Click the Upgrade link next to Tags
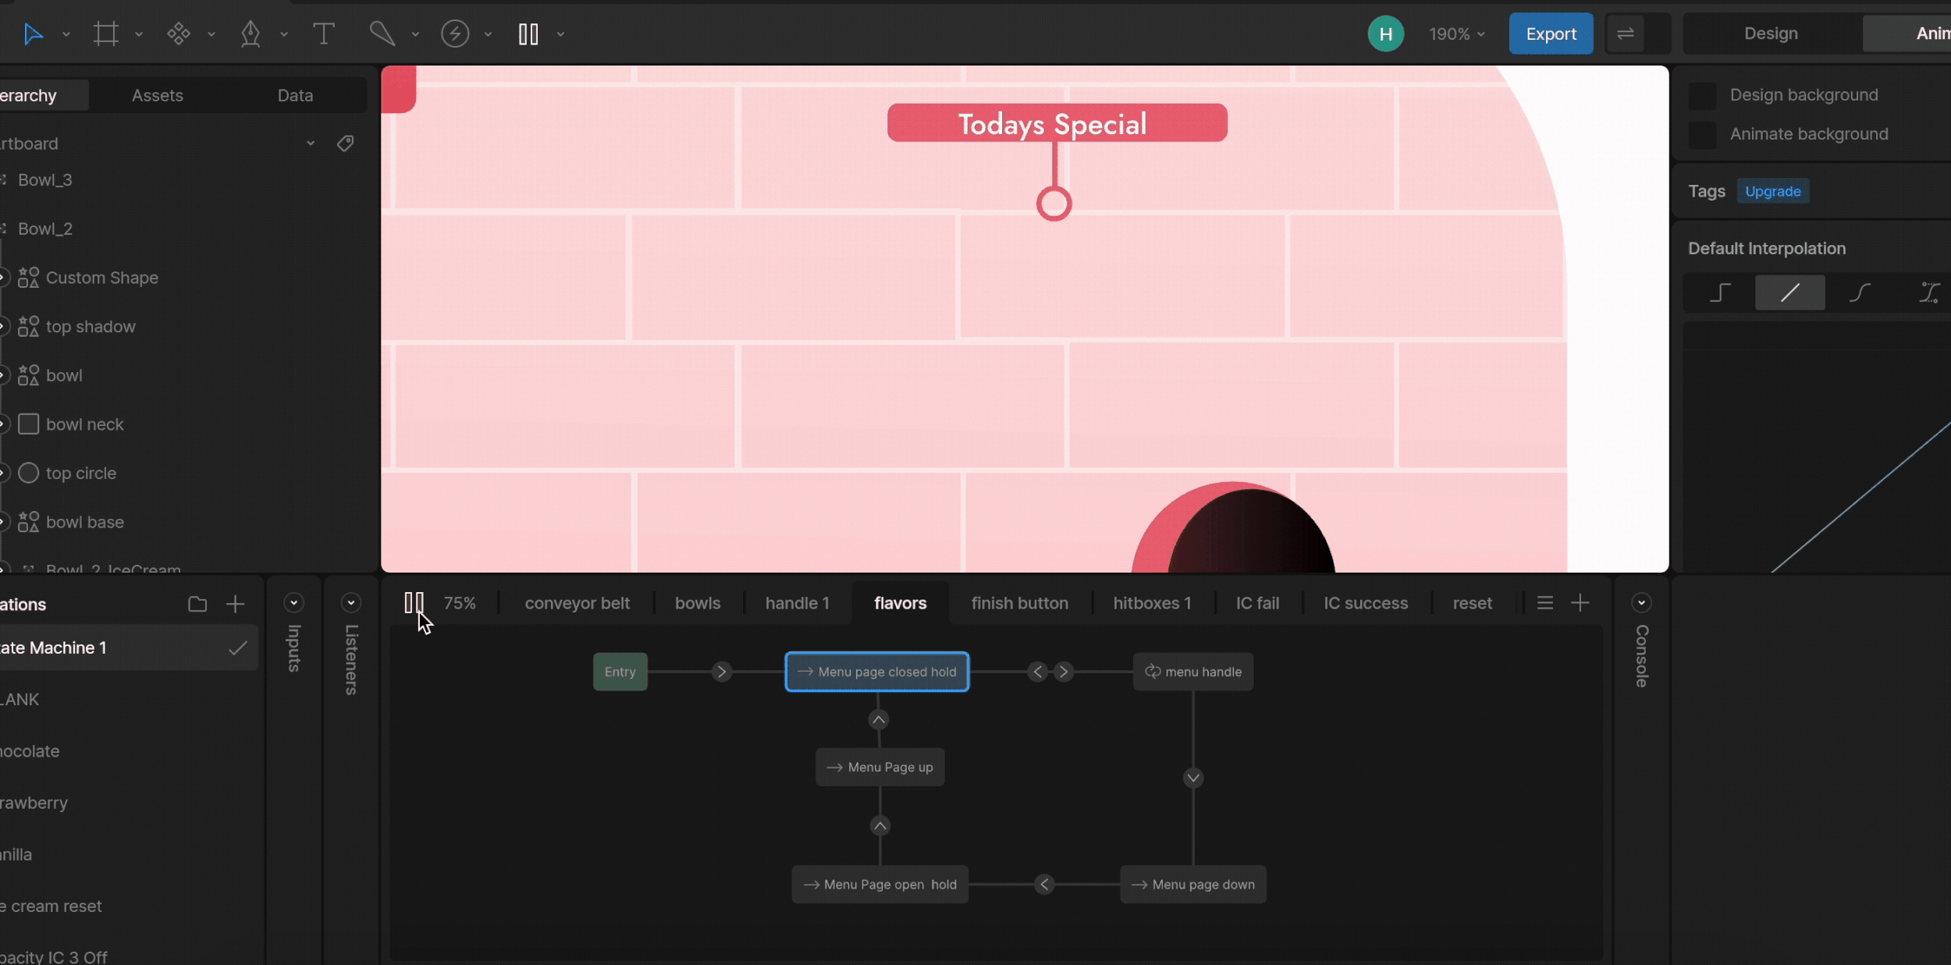The height and width of the screenshot is (965, 1951). tap(1772, 192)
